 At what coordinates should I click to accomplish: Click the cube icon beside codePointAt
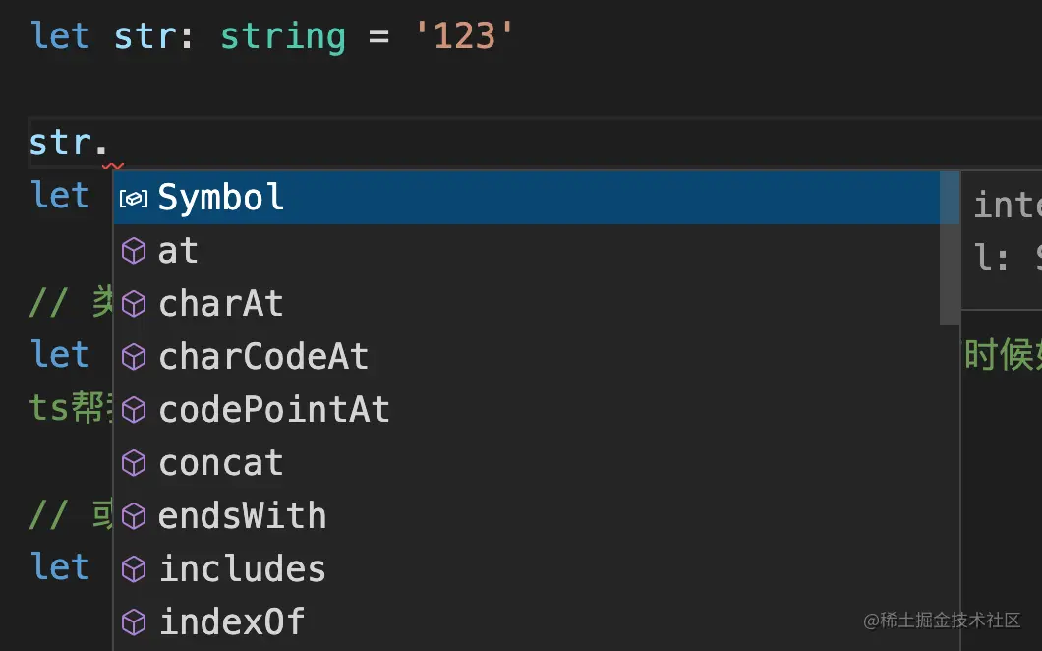pyautogui.click(x=134, y=411)
